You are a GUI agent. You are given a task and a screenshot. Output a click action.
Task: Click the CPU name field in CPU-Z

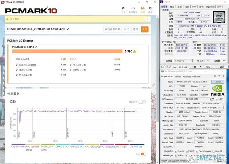coord(192,12)
